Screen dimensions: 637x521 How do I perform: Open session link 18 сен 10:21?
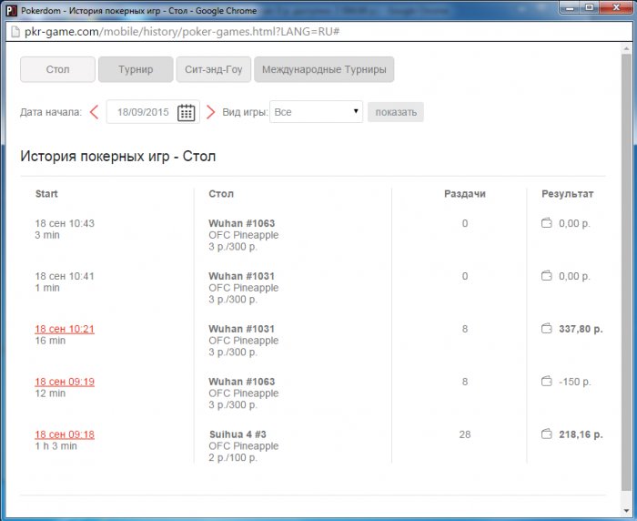point(65,329)
